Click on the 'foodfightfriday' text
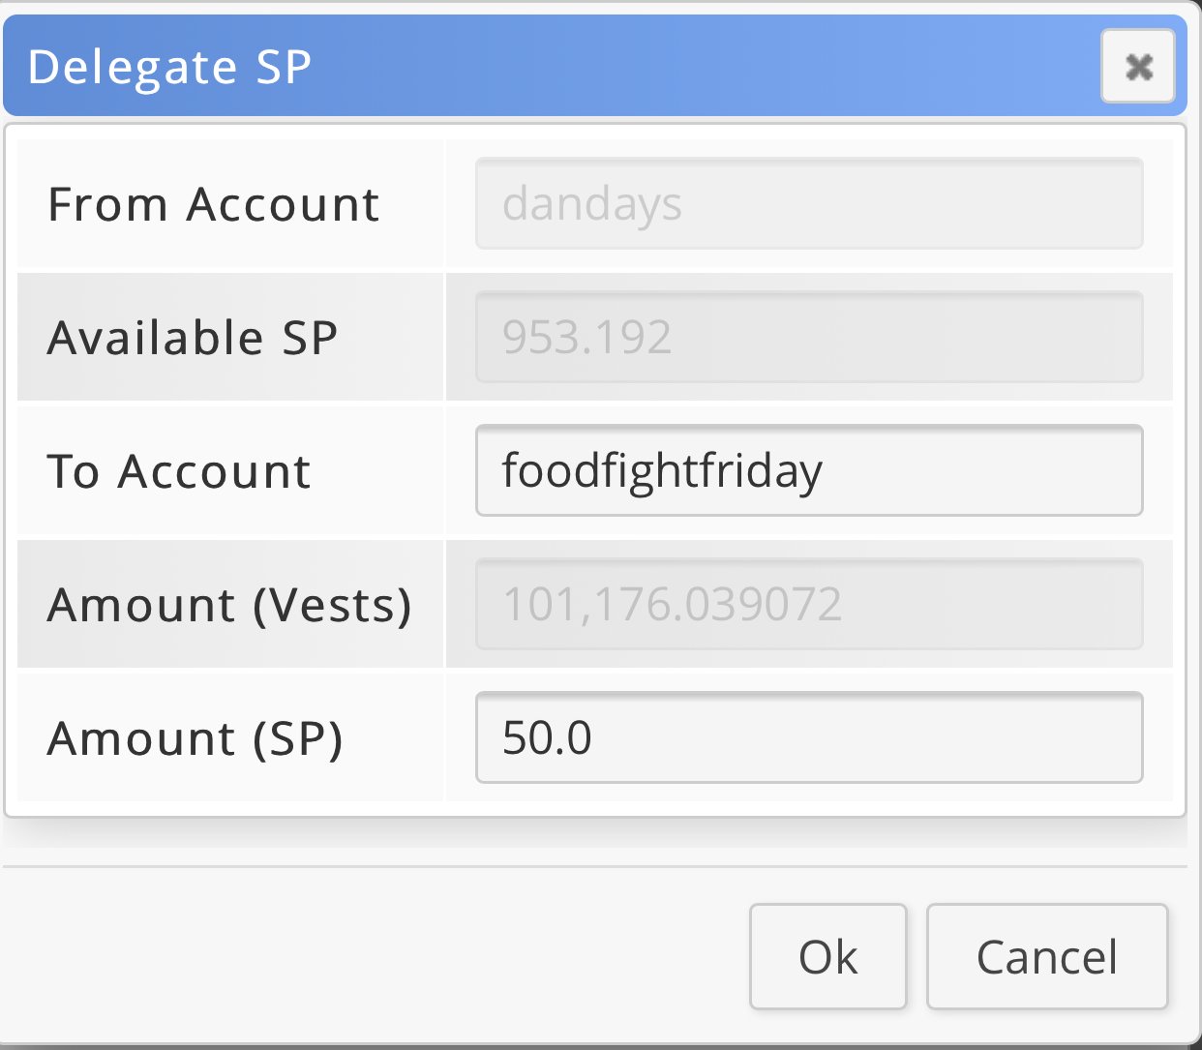 pos(662,471)
